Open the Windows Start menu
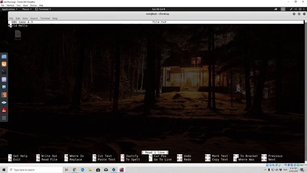 (x=4, y=170)
